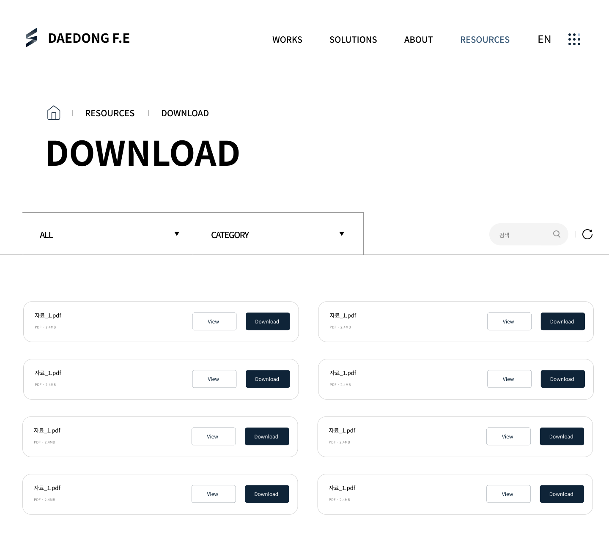This screenshot has height=545, width=609.
Task: Reset filters with the circular refresh icon
Action: click(587, 234)
